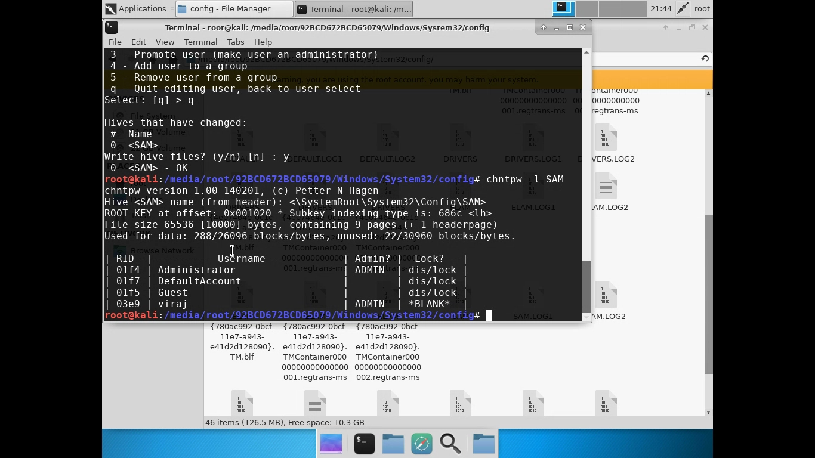Select the ELAM.LOG2 file icon in File Manager

[606, 187]
